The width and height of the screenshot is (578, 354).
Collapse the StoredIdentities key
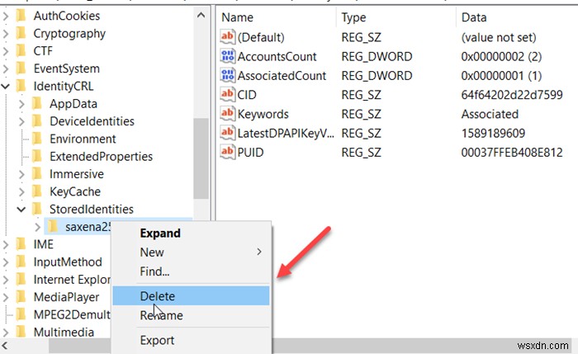[x=21, y=210]
